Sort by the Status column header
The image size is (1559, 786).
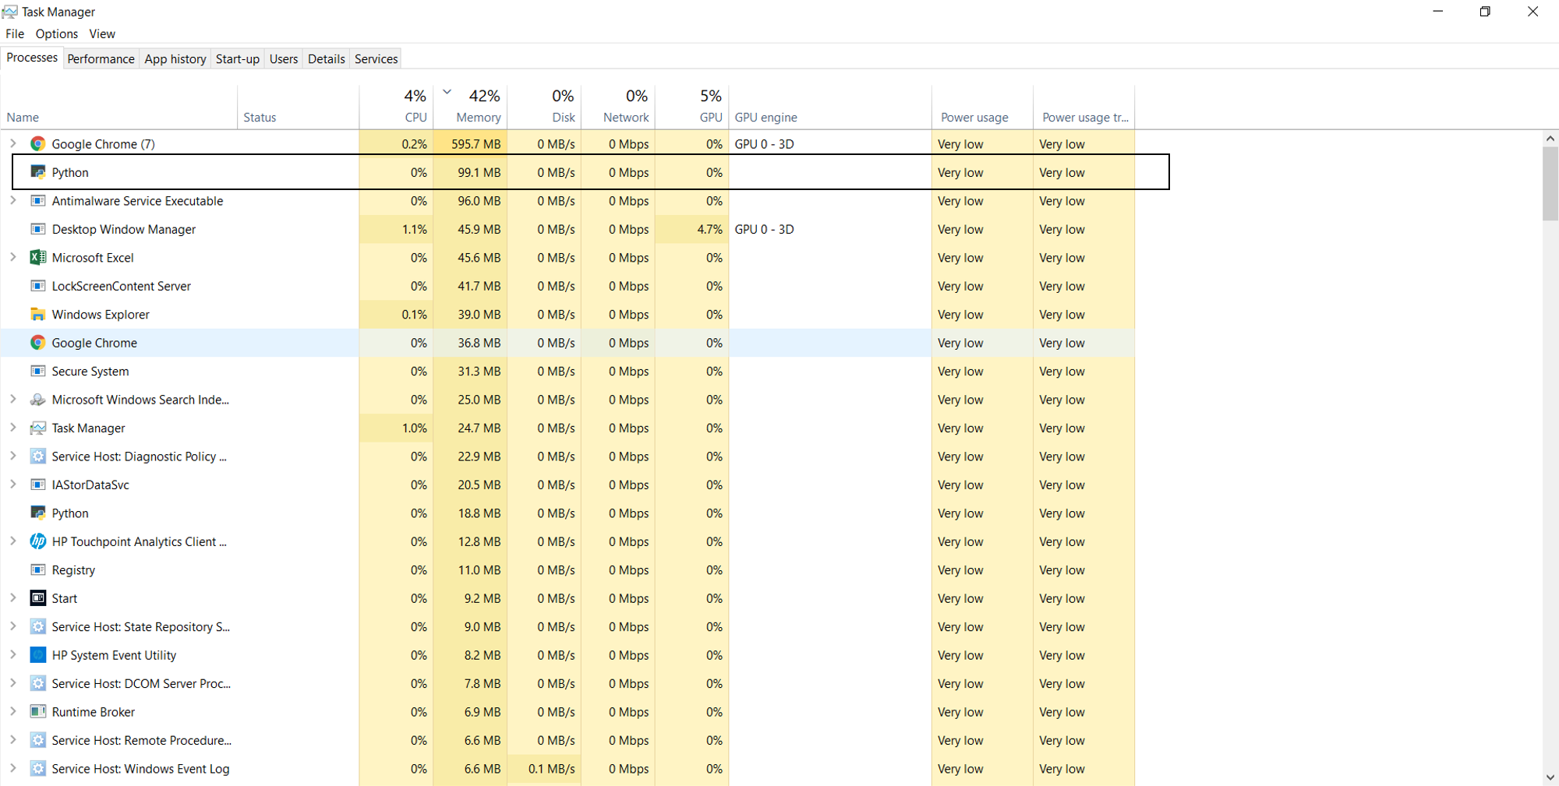pyautogui.click(x=298, y=107)
